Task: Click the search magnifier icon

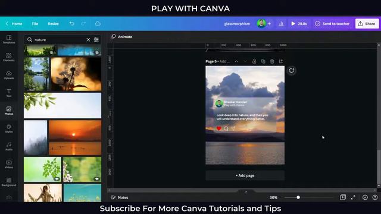Action: point(30,40)
